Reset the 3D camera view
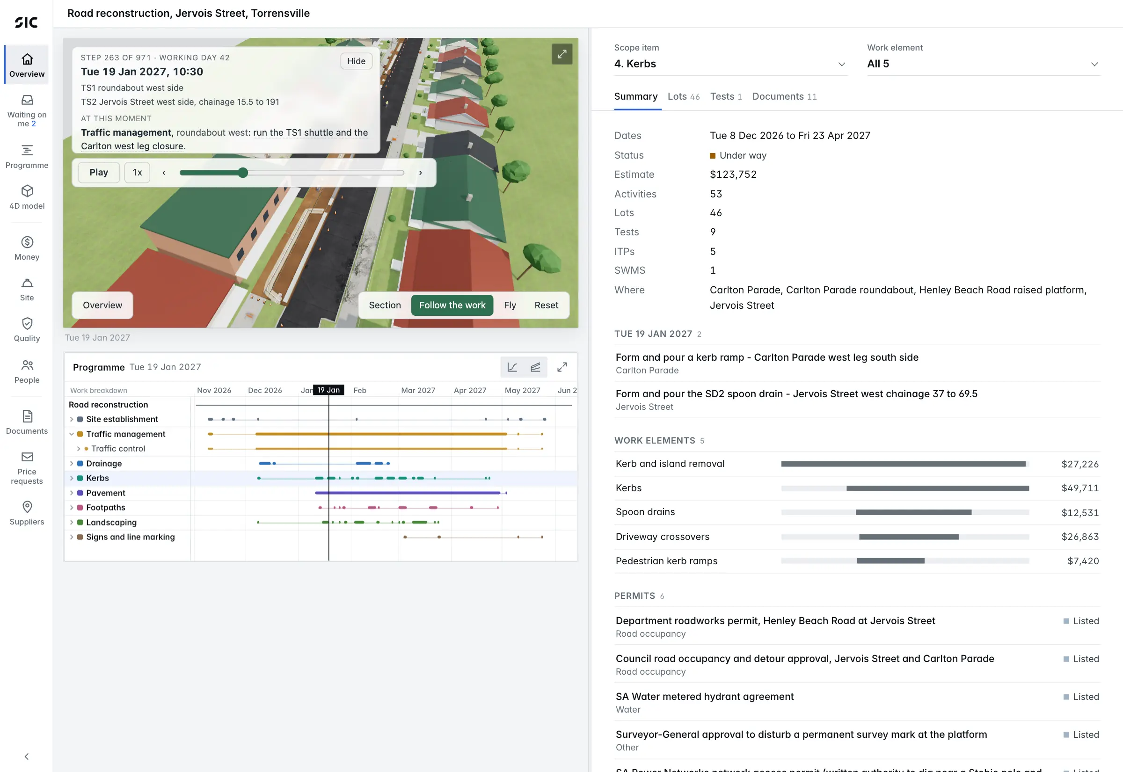Screen dimensions: 1123x772 (x=546, y=305)
